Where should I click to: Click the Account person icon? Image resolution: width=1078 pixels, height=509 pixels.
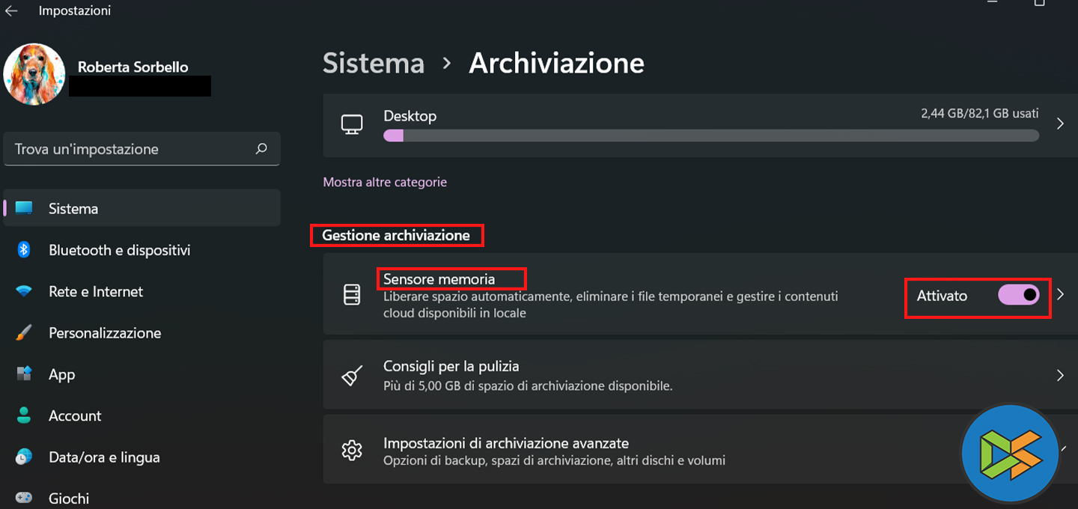point(24,415)
